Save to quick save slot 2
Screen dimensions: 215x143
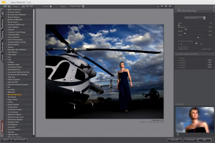(209, 63)
